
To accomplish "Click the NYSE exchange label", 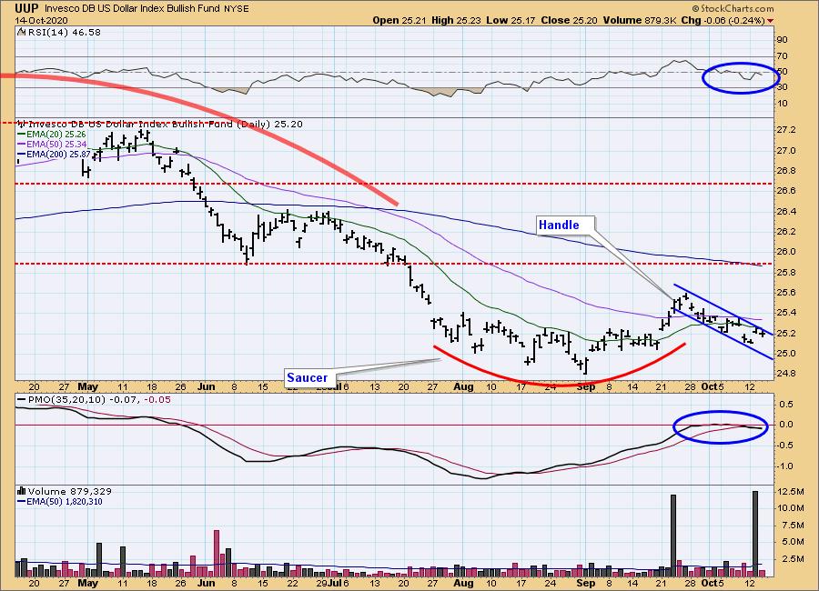I will coord(237,9).
